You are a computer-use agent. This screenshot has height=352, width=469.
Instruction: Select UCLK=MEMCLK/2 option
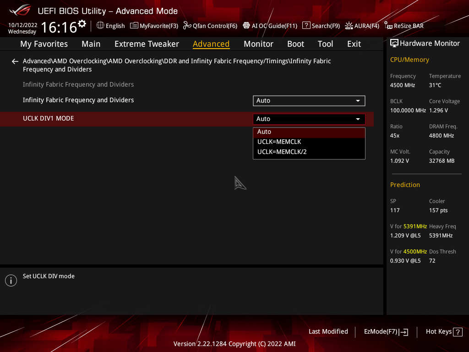309,152
